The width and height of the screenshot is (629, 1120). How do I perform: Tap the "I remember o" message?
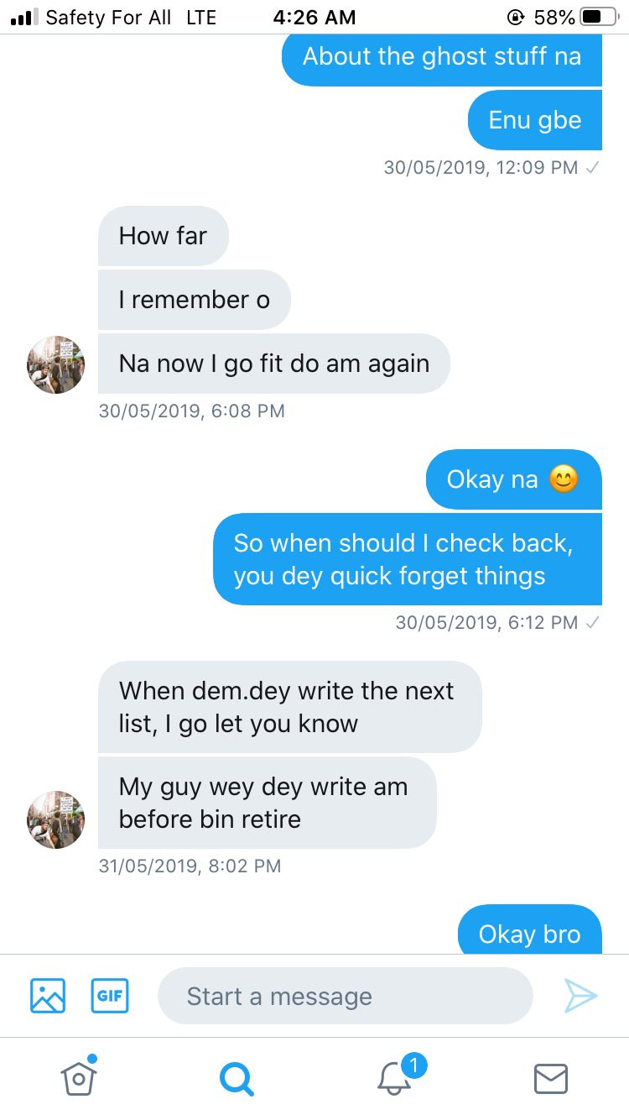[x=194, y=300]
